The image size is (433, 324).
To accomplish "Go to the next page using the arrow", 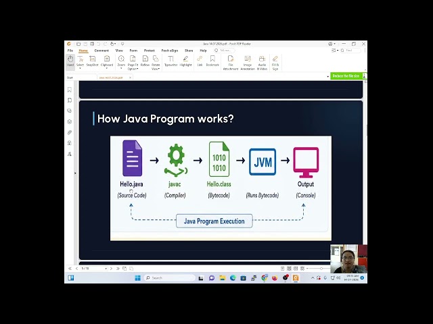I will click(111, 269).
